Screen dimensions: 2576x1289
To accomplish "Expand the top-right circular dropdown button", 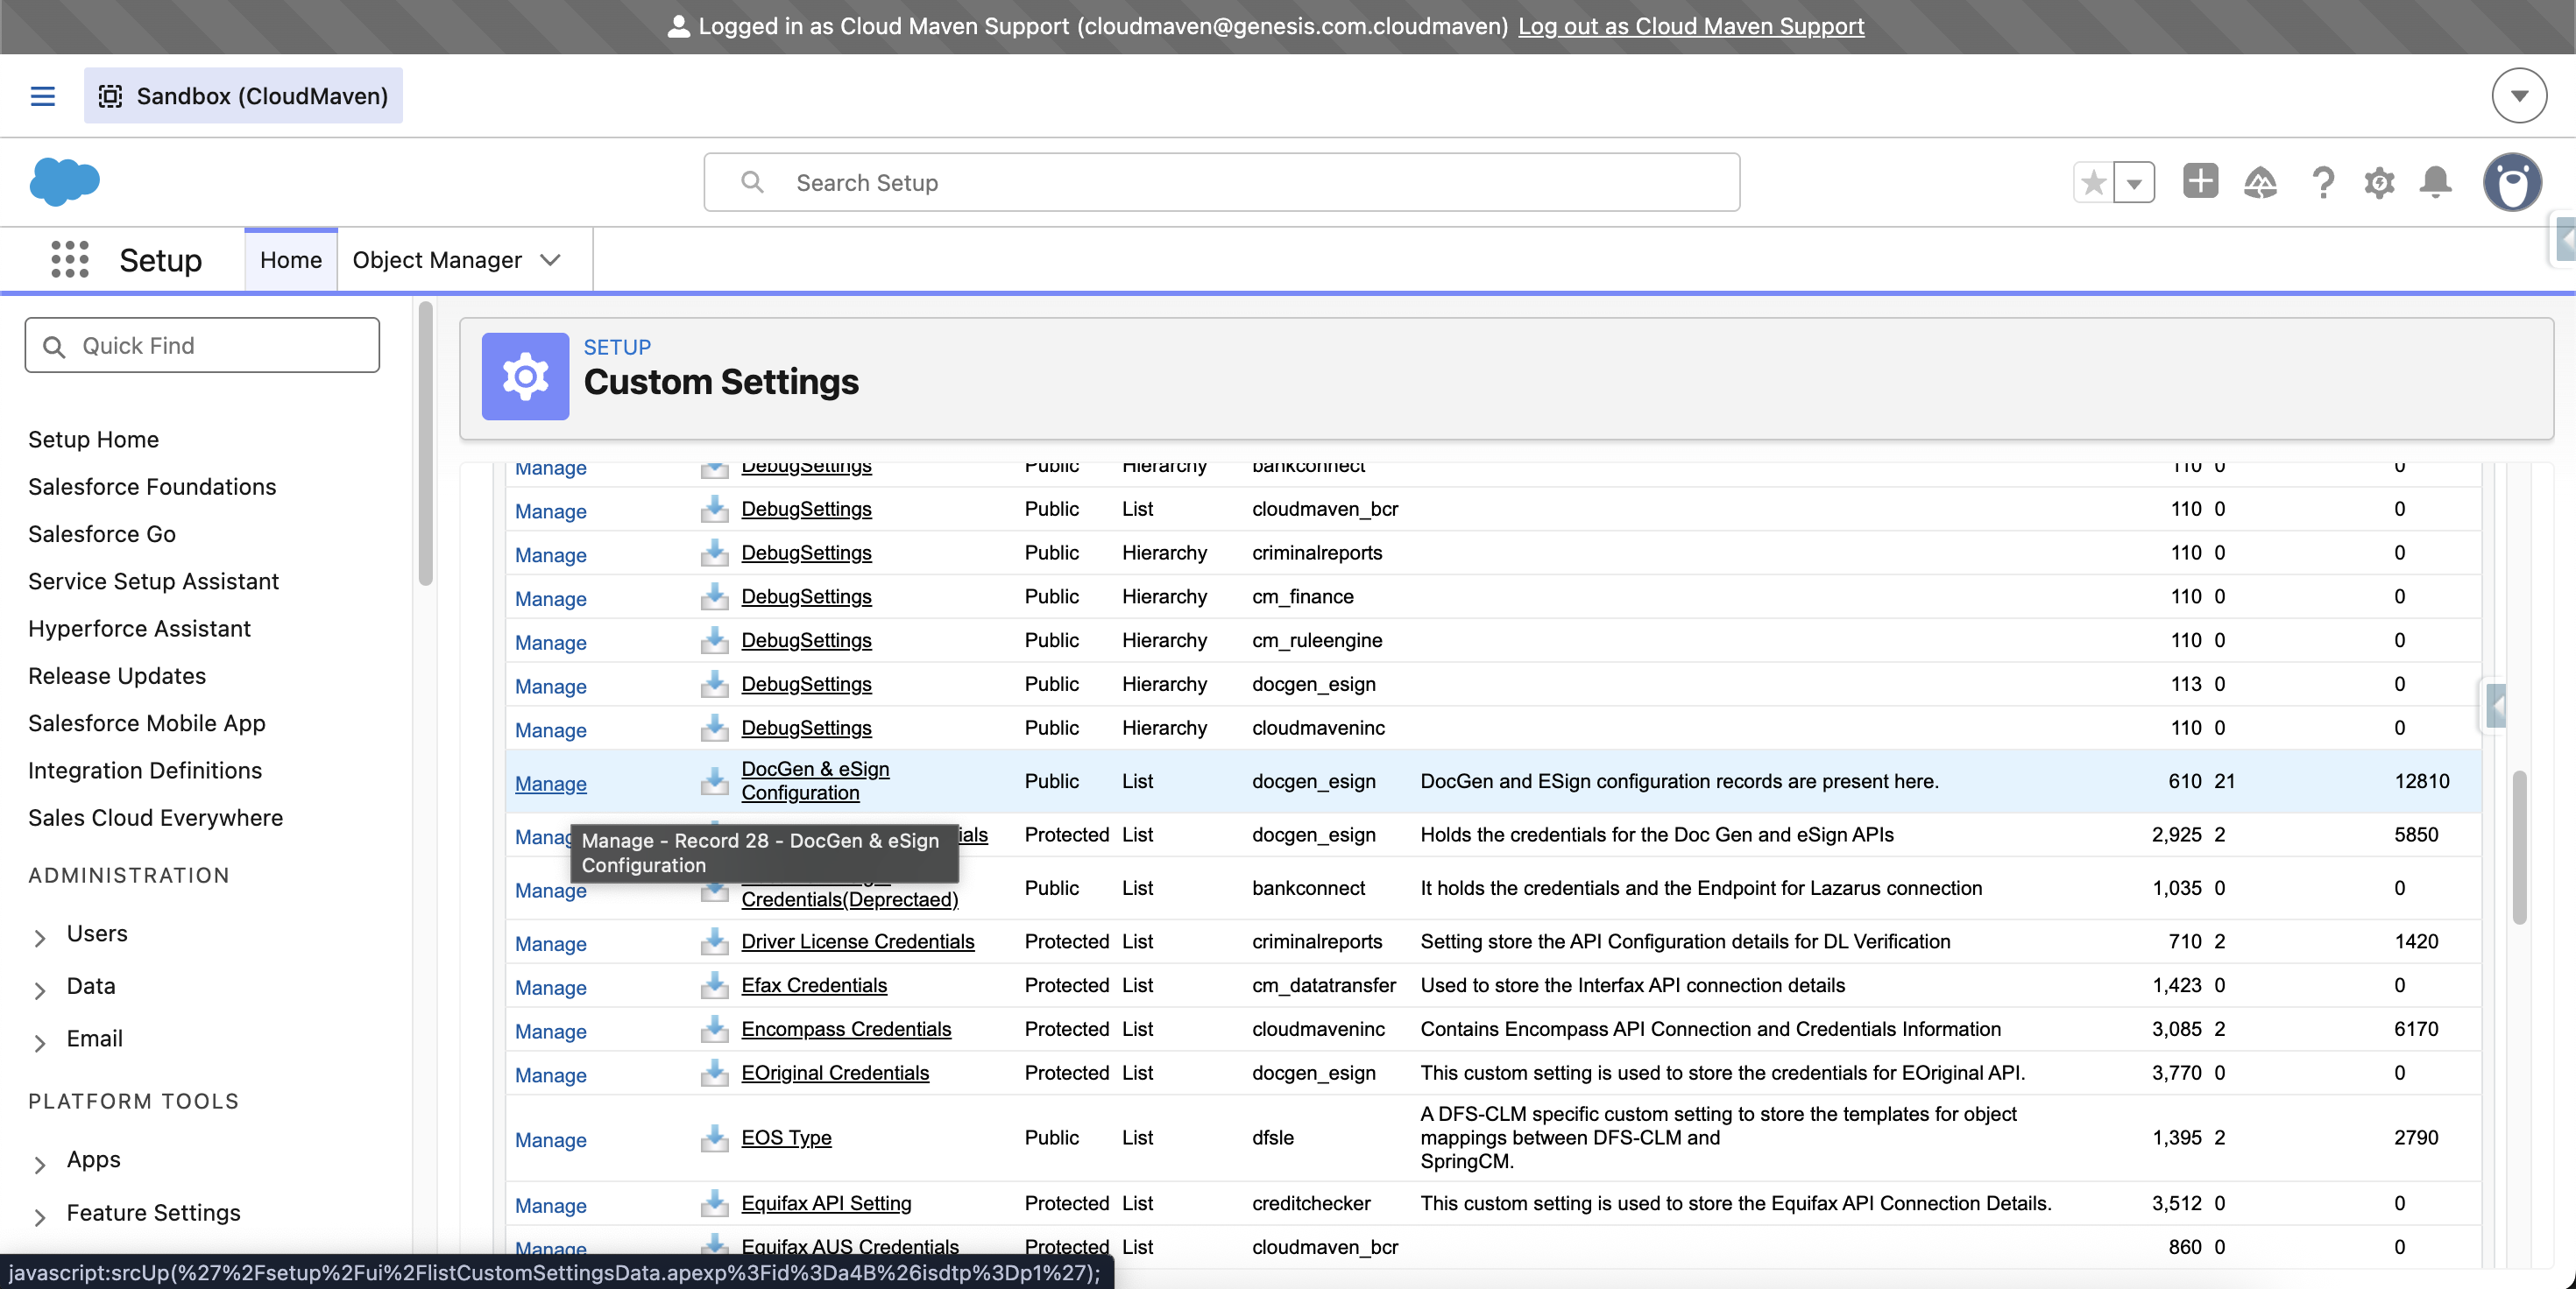I will [x=2519, y=96].
